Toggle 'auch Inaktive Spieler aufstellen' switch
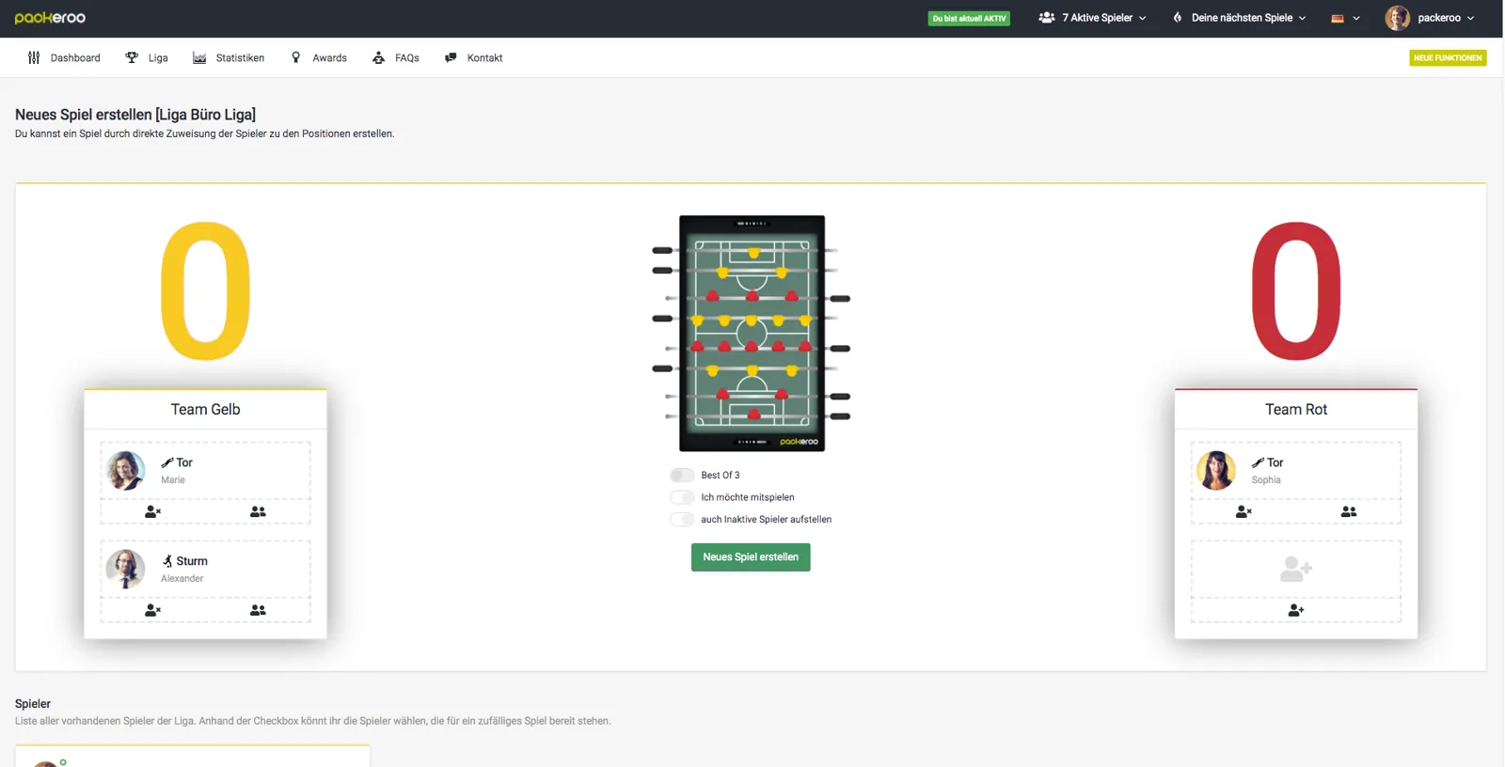1505x767 pixels. click(x=682, y=519)
